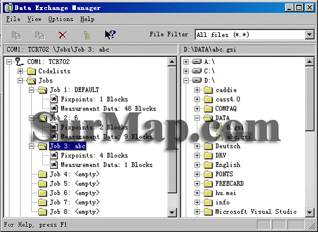Select the DRV folder label
Image resolution: width=318 pixels, height=232 pixels.
pos(221,155)
